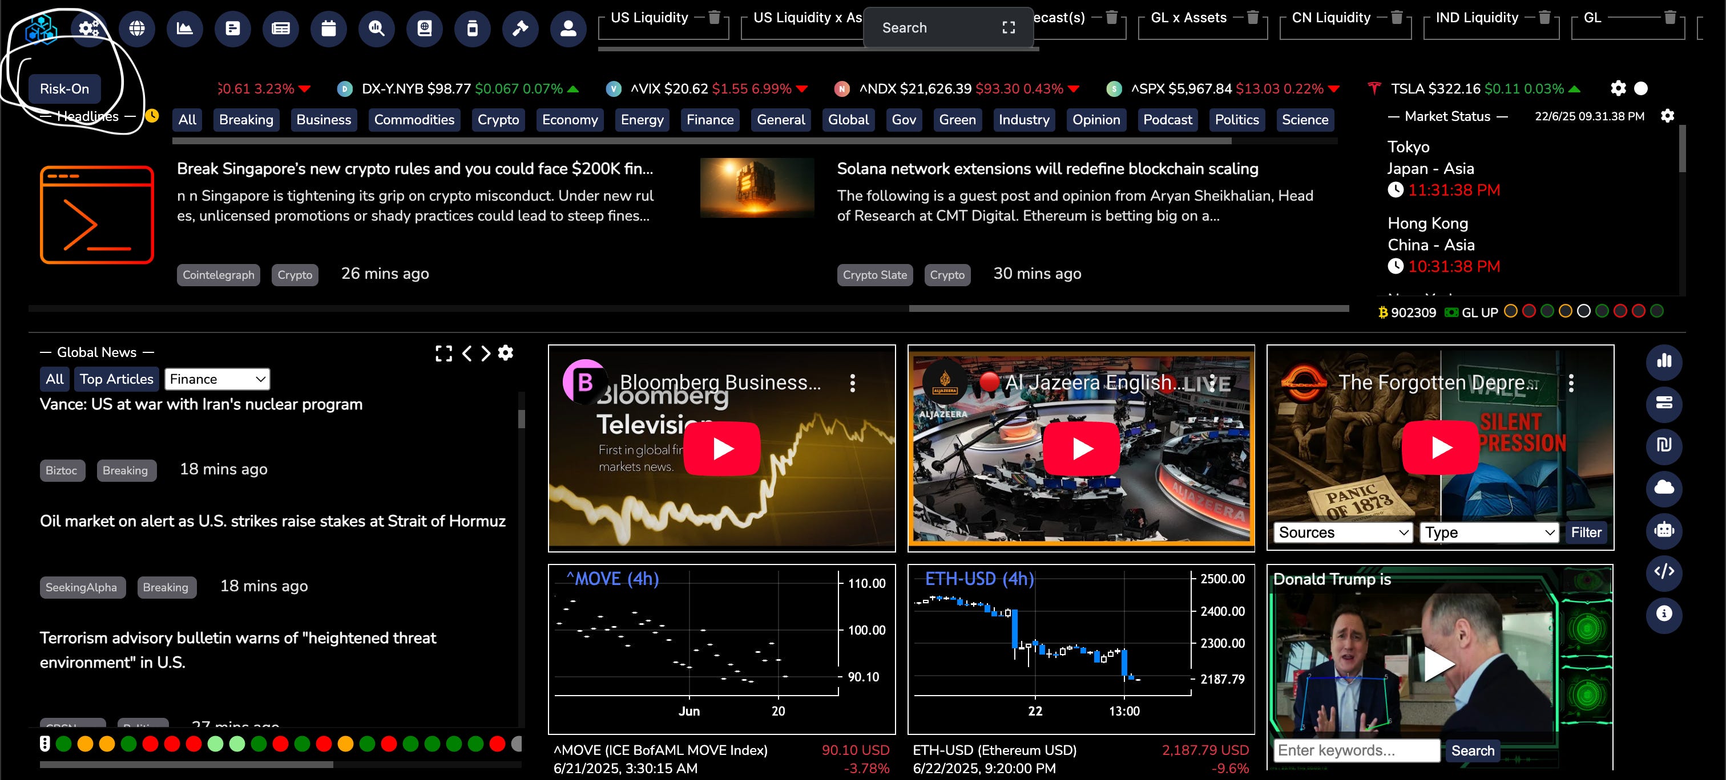
Task: Click the Market Status vertical scrollbar
Action: (x=1682, y=149)
